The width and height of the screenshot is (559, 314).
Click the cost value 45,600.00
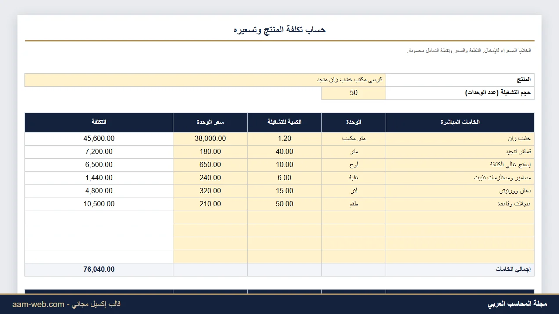pos(99,139)
